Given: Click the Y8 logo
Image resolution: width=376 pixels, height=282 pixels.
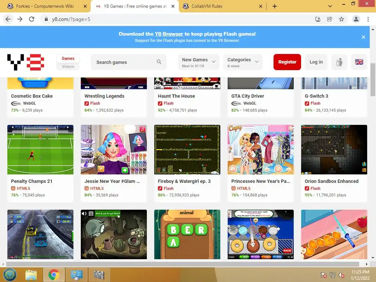Looking at the screenshot, I should tap(26, 62).
